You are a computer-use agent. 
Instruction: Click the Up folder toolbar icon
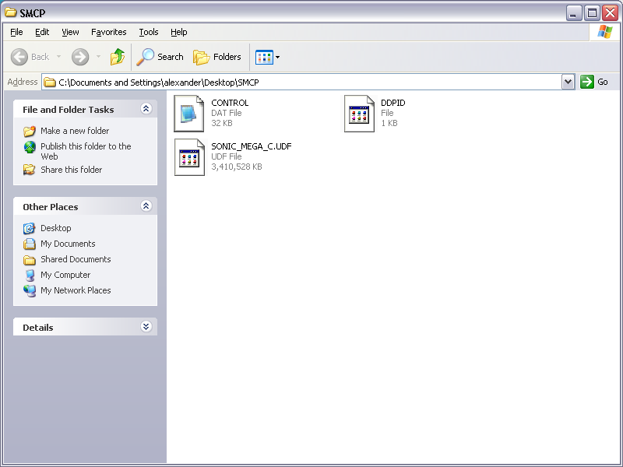point(118,57)
